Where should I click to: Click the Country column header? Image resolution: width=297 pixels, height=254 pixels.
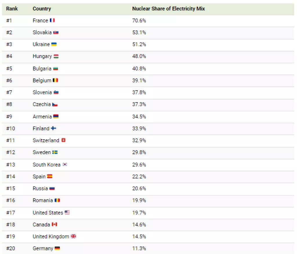click(x=42, y=9)
